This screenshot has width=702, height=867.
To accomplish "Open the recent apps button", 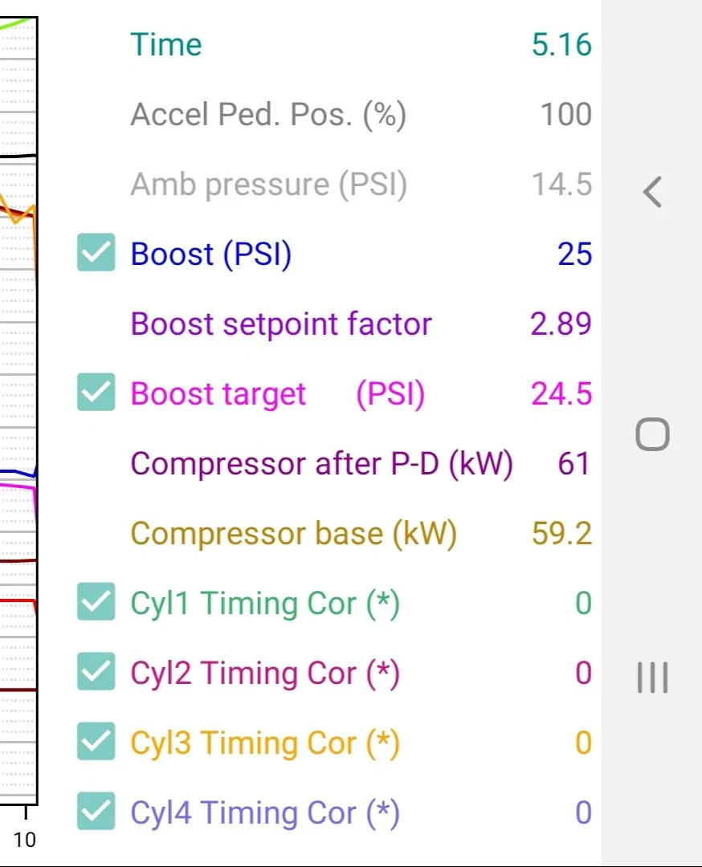I will pos(652,677).
